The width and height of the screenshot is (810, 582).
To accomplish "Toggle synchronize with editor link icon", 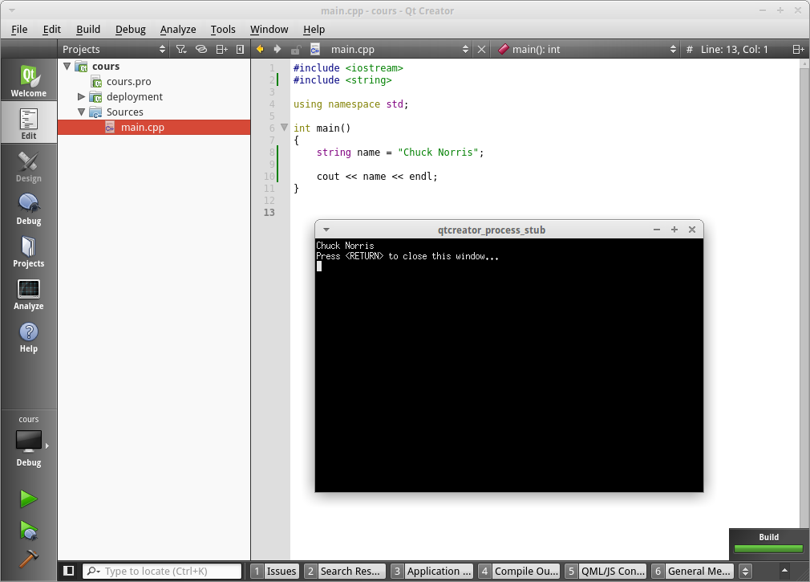I will click(x=201, y=49).
